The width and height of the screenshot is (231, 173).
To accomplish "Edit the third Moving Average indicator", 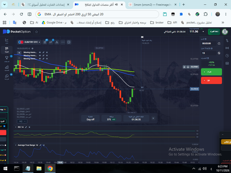I will (43, 59).
